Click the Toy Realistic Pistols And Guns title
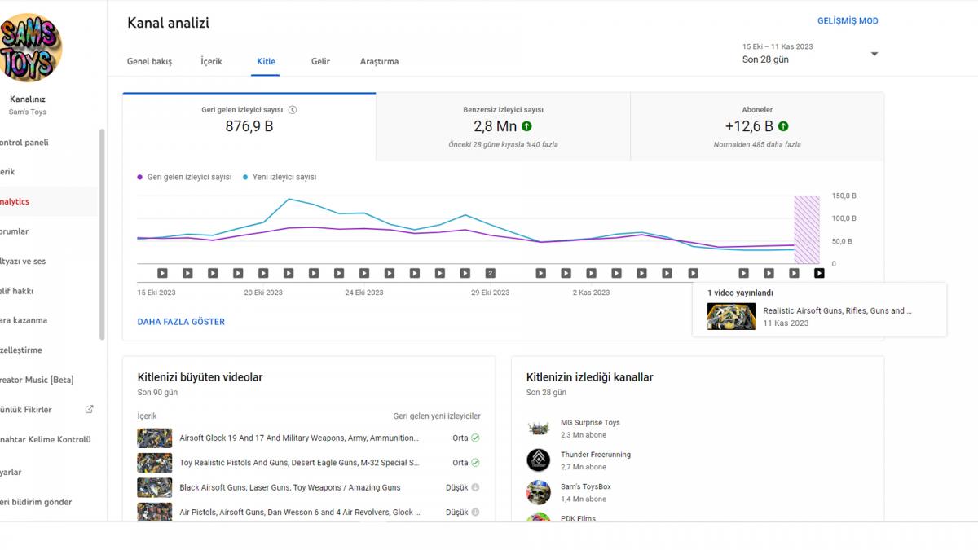The height and width of the screenshot is (550, 978). [x=299, y=463]
